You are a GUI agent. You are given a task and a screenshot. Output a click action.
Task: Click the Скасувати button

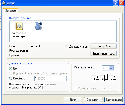93,100
